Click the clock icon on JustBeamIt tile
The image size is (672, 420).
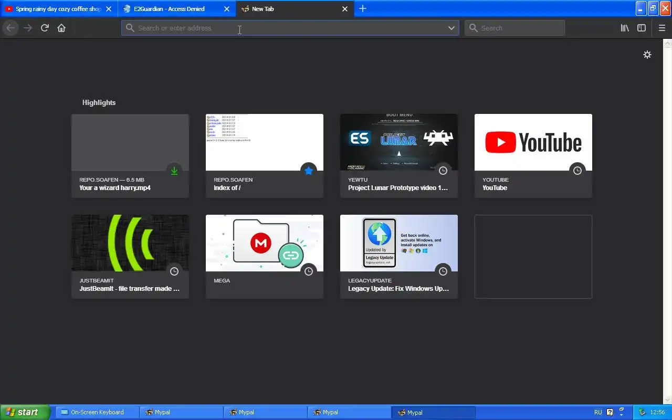click(x=174, y=271)
